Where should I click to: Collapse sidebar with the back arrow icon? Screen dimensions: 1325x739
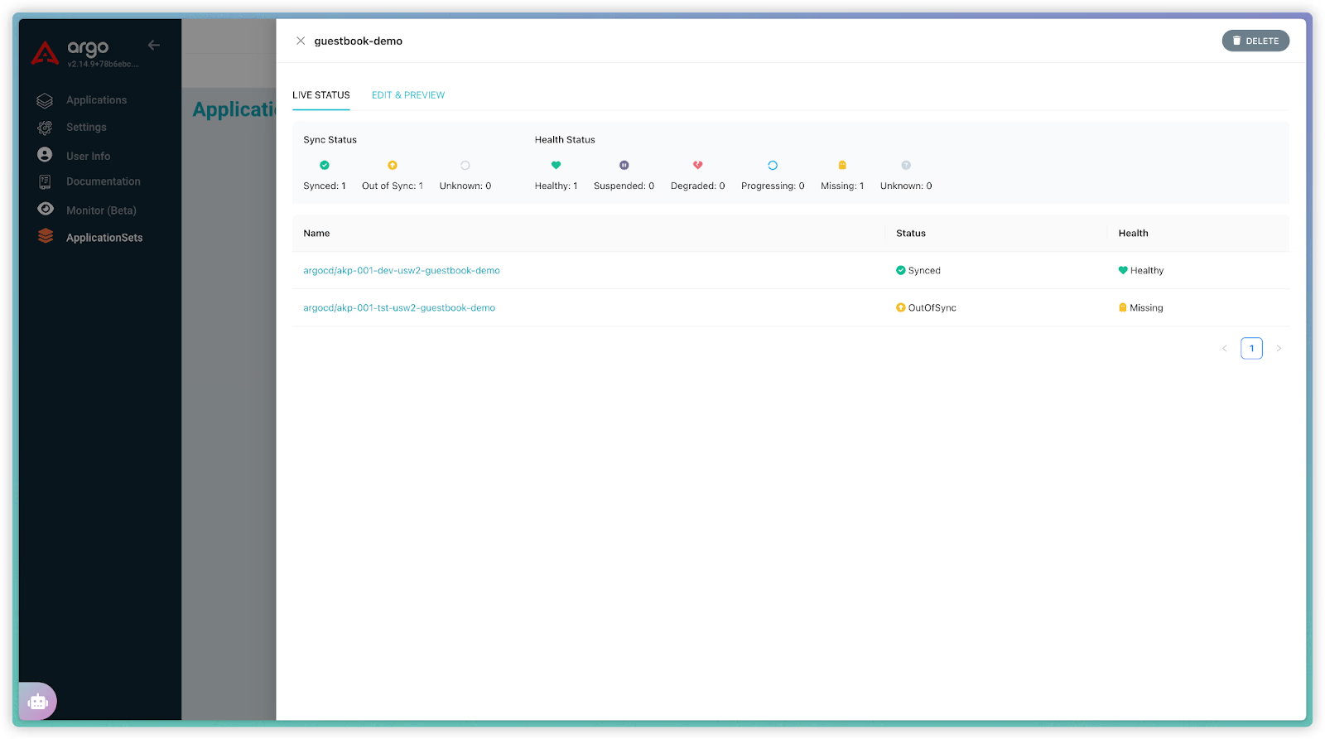[x=154, y=45]
